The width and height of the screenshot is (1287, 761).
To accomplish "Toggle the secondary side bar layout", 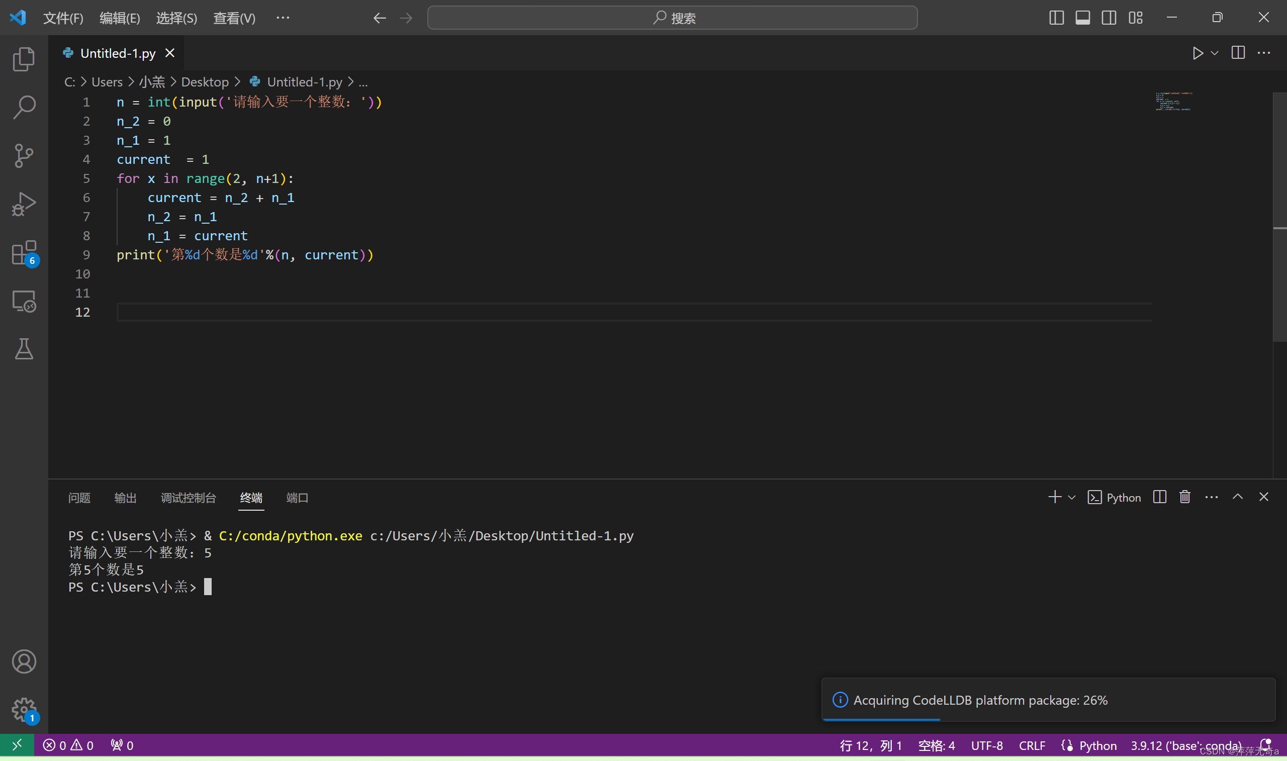I will 1109,18.
